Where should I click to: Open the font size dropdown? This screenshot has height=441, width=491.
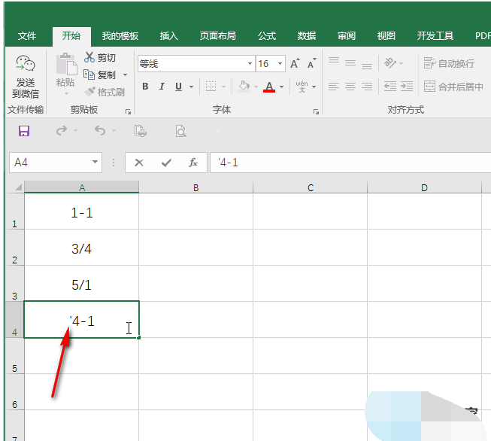[280, 64]
